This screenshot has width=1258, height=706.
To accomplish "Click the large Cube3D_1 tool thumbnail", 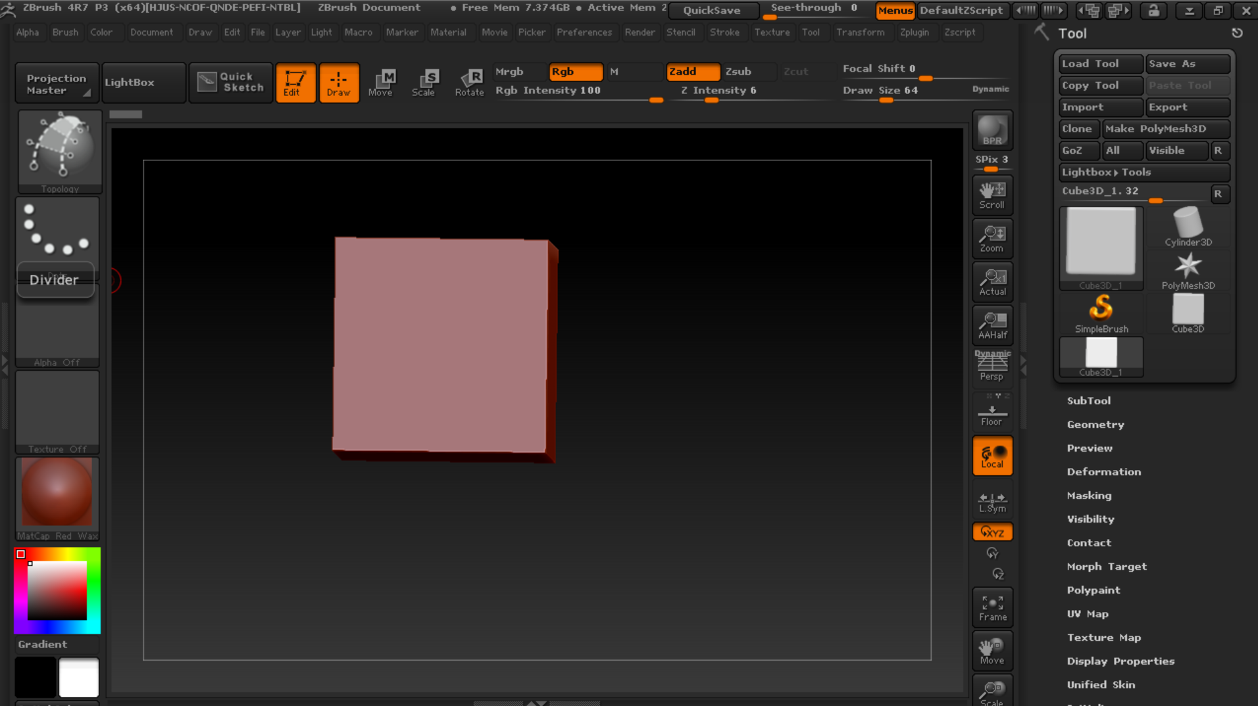I will pos(1101,248).
